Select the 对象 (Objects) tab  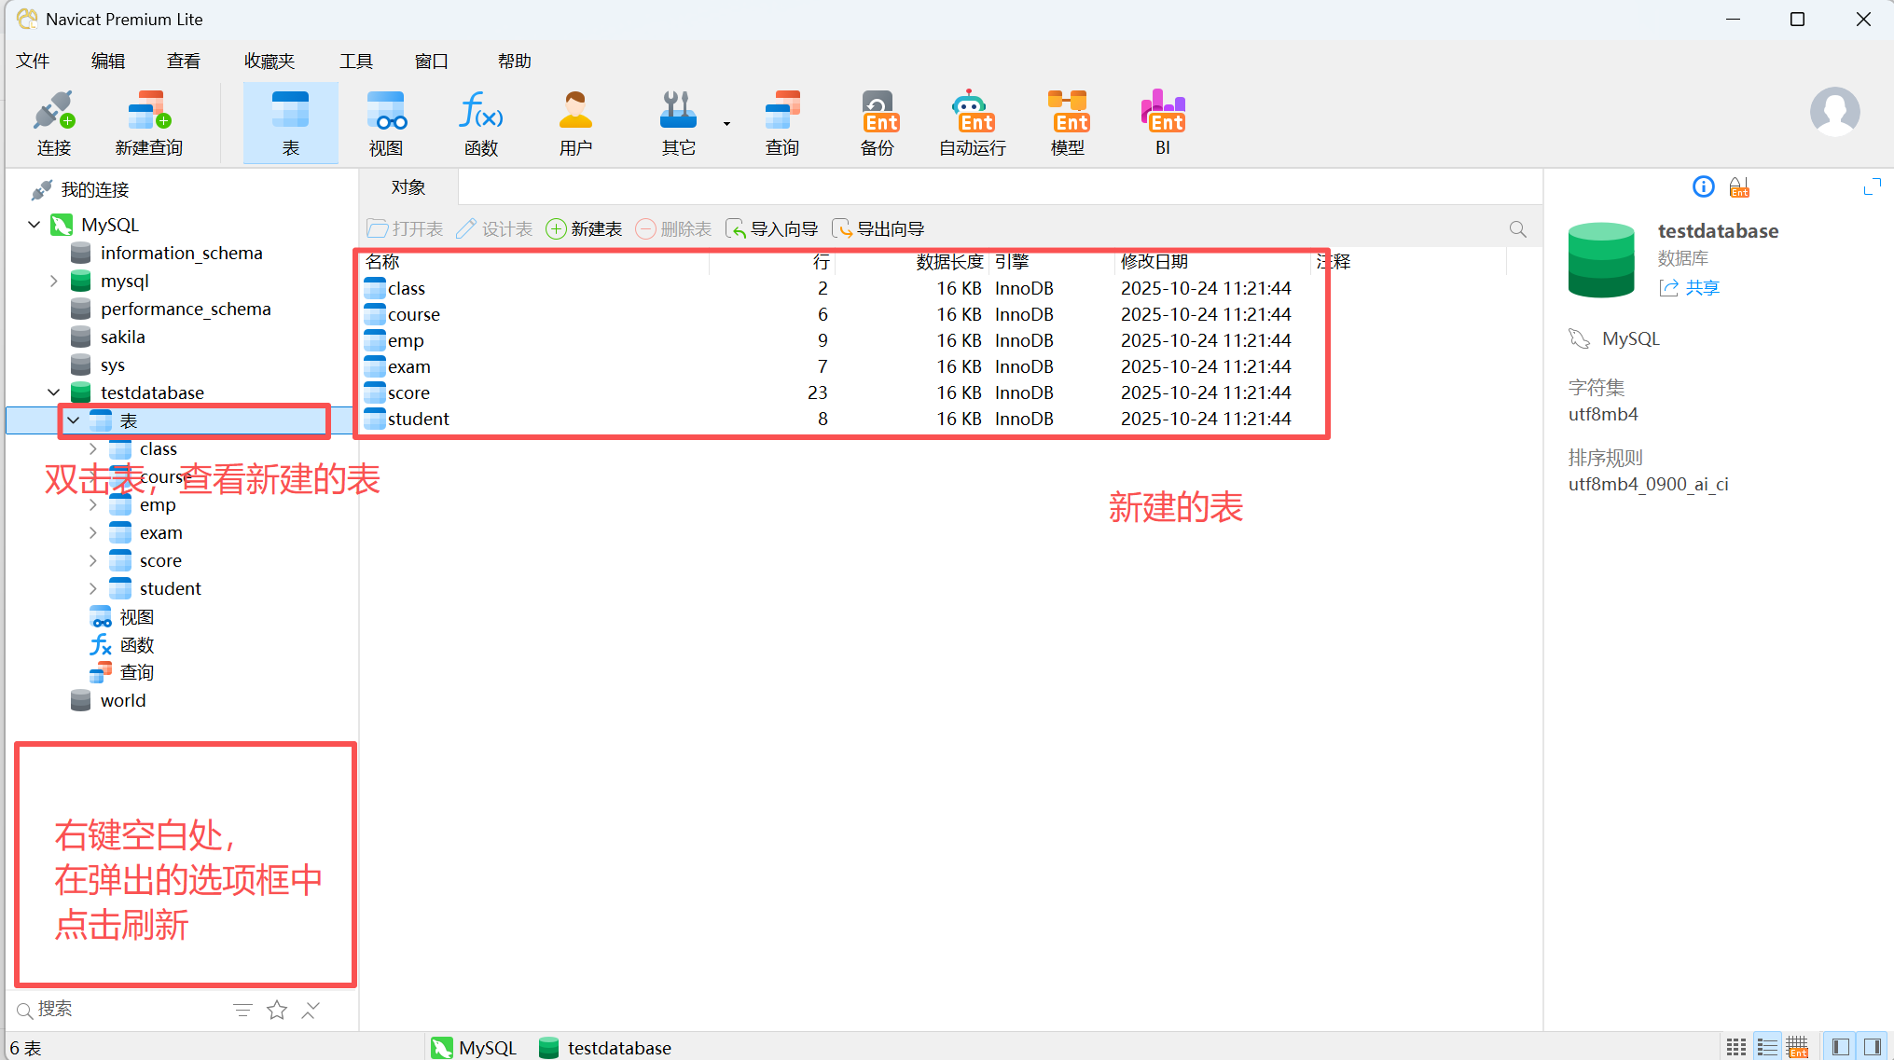tap(408, 187)
